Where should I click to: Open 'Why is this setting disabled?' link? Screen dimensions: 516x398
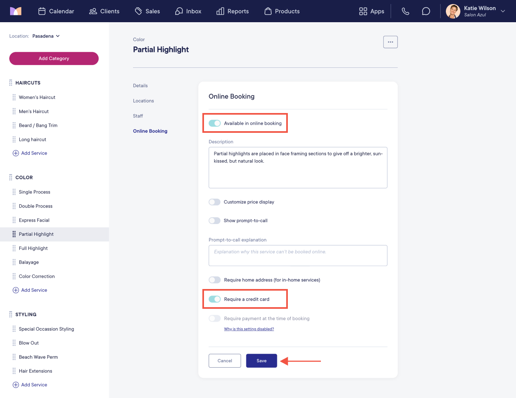tap(249, 329)
